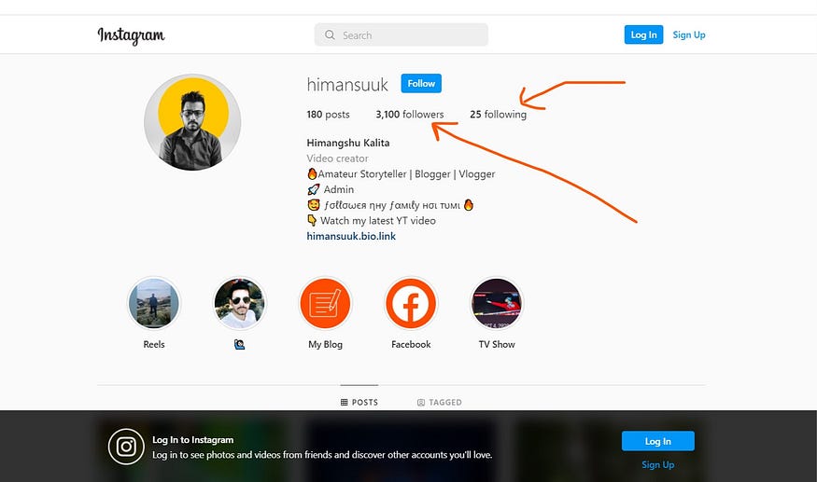Click Sign Up link in bottom banner
The width and height of the screenshot is (817, 482).
tap(657, 465)
